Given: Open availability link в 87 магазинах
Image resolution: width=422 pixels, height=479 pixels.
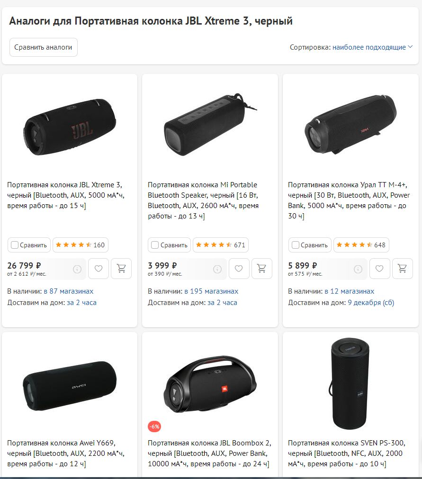Looking at the screenshot, I should [x=69, y=291].
